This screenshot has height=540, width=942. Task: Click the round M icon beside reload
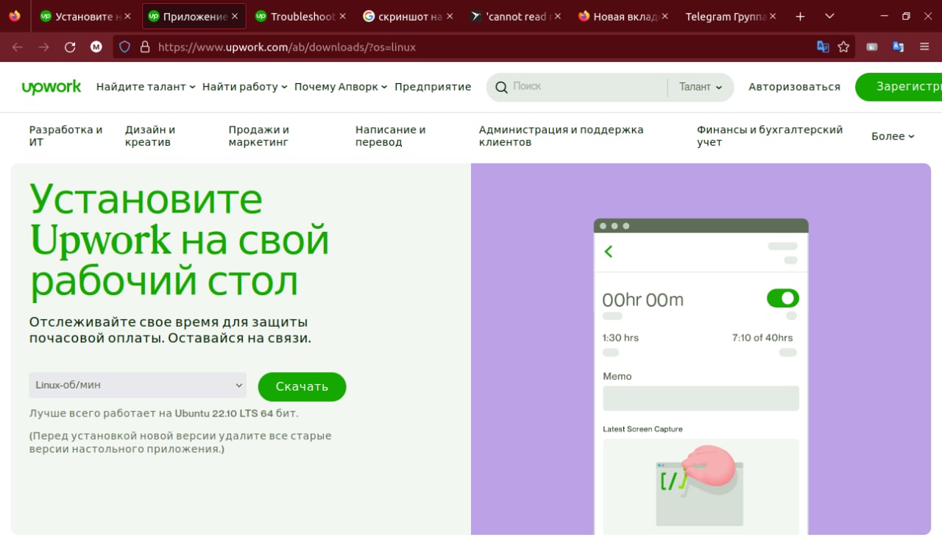coord(96,47)
